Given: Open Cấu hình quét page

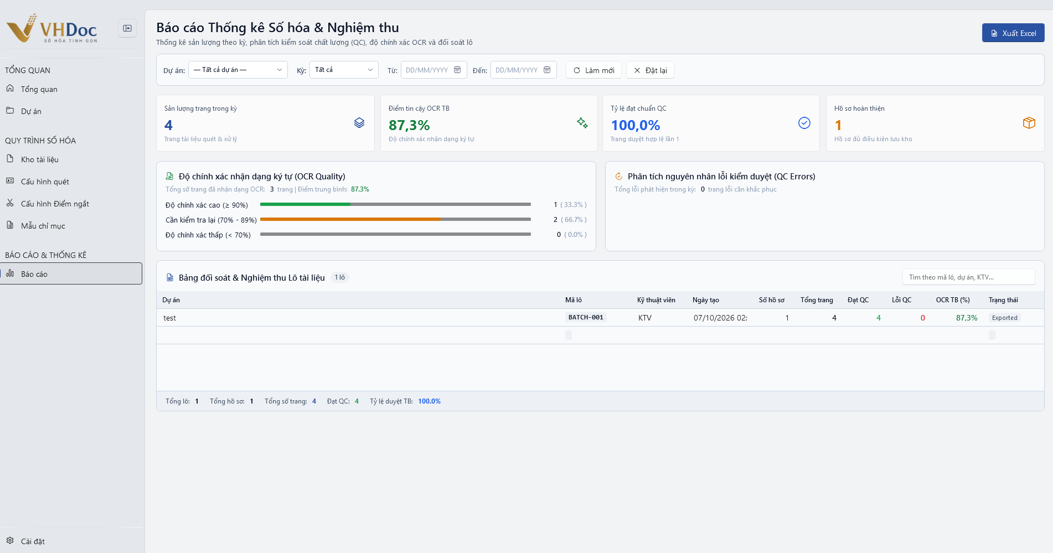Looking at the screenshot, I should (x=71, y=182).
